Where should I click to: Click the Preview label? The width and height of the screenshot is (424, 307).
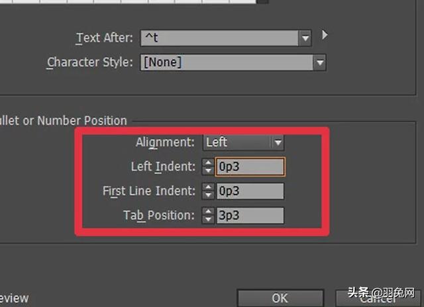tap(13, 298)
